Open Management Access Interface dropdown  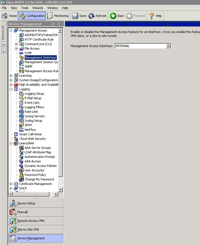(168, 46)
